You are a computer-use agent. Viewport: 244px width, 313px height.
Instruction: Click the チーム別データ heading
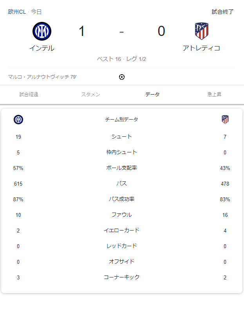coord(121,120)
